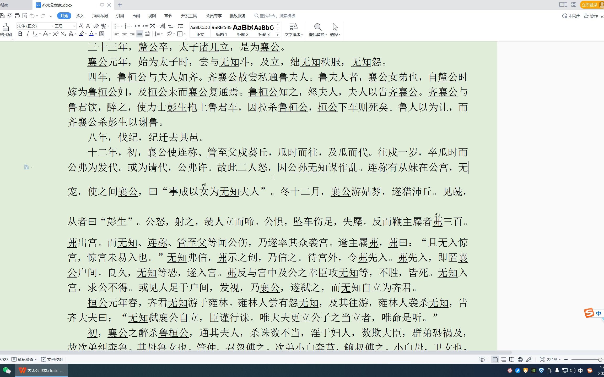Click the eye-protection mode icon in status bar
The width and height of the screenshot is (604, 377).
coord(482,359)
